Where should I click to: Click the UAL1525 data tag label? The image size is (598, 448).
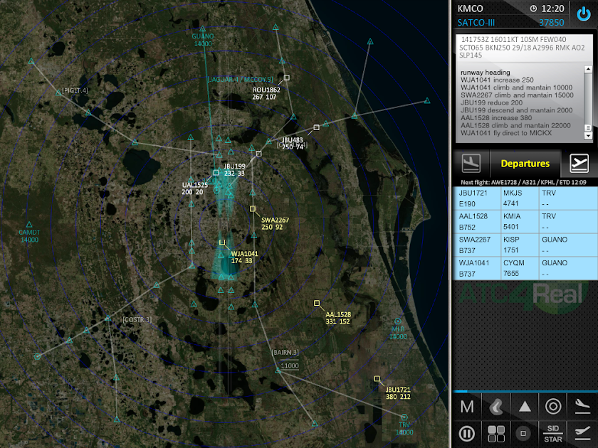(x=194, y=188)
